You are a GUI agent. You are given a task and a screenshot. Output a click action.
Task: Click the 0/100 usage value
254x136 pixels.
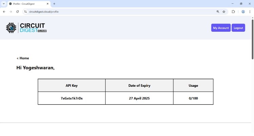tap(193, 98)
